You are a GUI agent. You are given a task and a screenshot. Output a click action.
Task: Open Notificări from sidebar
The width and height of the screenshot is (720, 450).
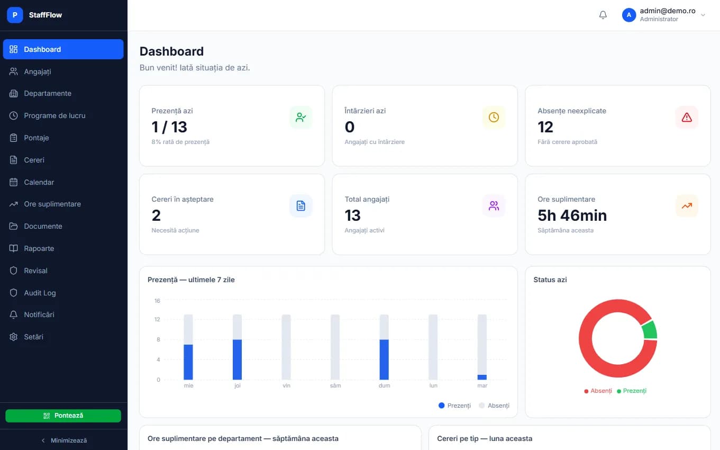click(63, 314)
